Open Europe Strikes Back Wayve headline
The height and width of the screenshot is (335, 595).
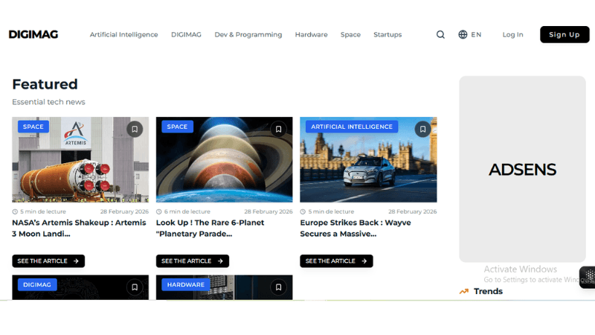pyautogui.click(x=356, y=229)
